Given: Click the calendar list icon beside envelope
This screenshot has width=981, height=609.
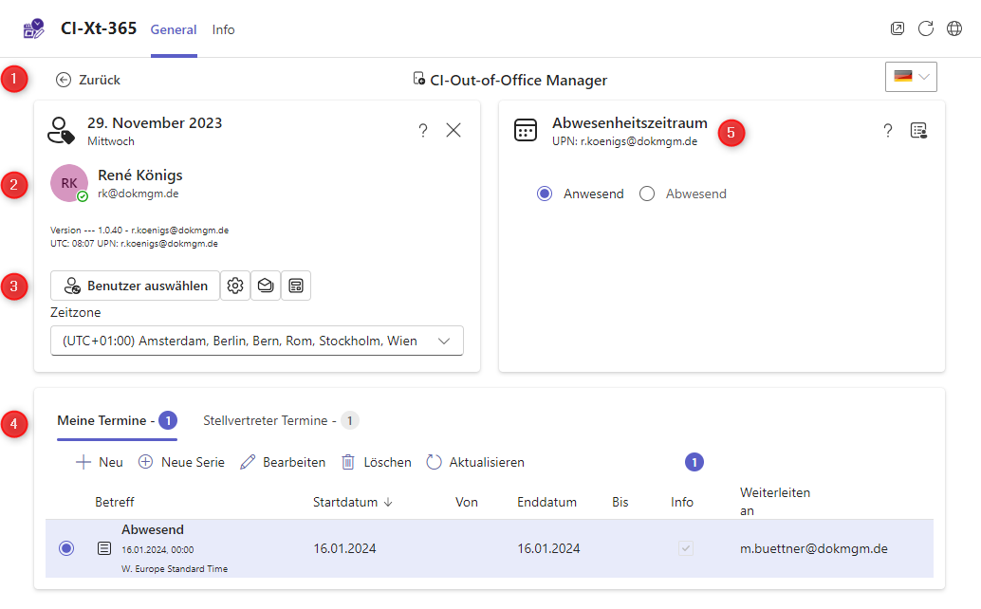Looking at the screenshot, I should [x=296, y=286].
